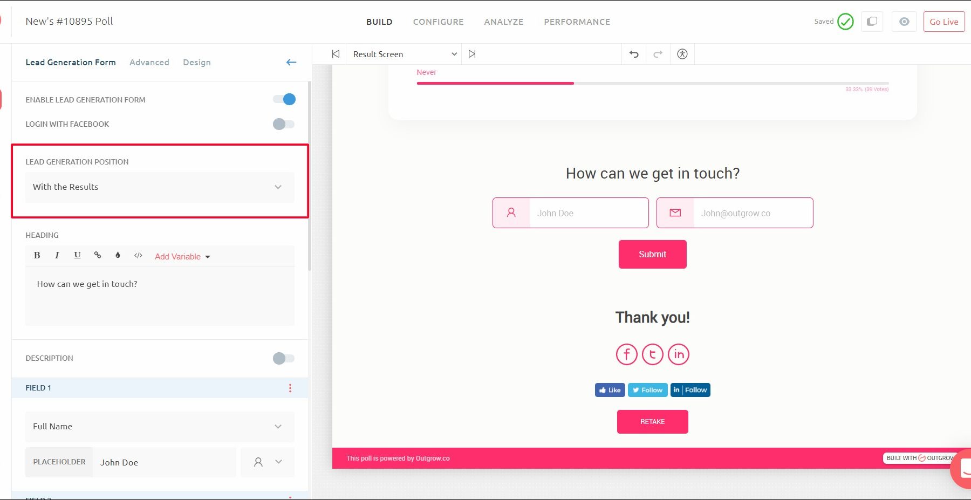Open the Advanced tab in panel
This screenshot has width=971, height=500.
pos(149,63)
